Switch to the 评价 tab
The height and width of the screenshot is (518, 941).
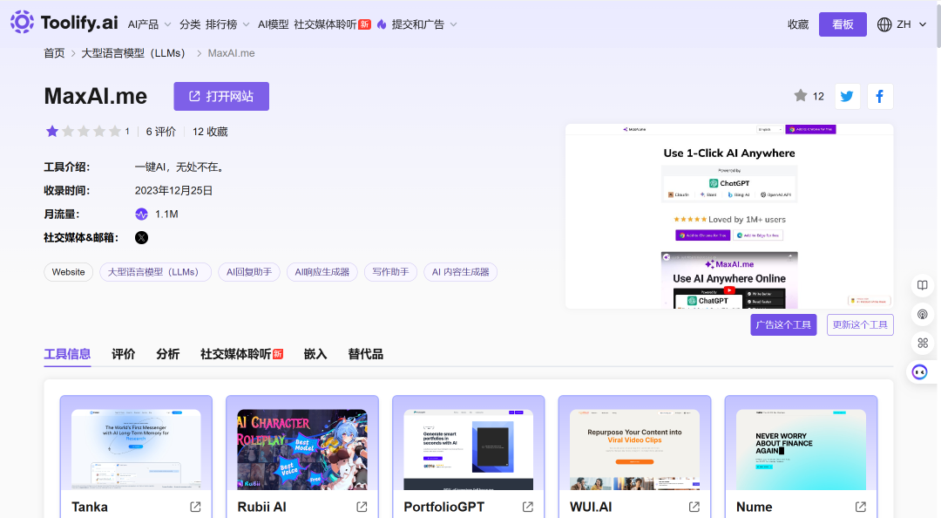click(x=124, y=354)
